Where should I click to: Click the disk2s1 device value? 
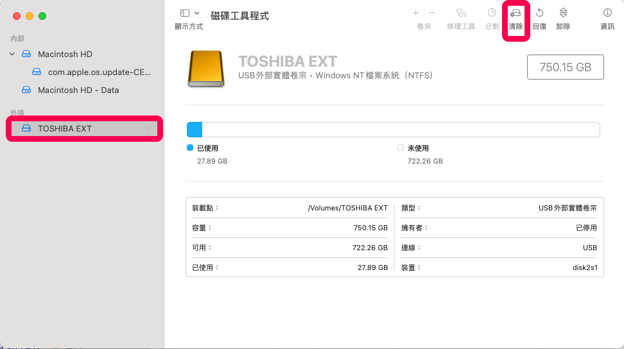pos(585,268)
